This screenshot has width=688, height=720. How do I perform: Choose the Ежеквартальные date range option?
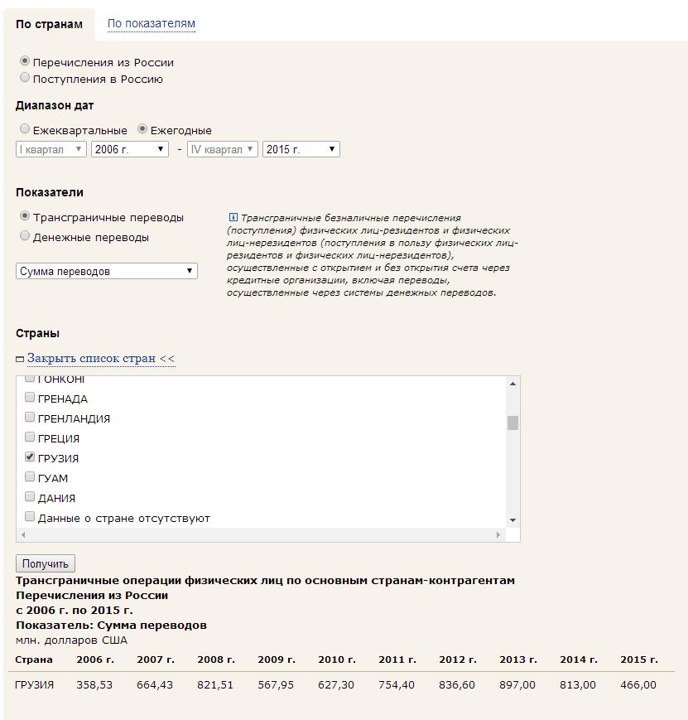tap(25, 128)
